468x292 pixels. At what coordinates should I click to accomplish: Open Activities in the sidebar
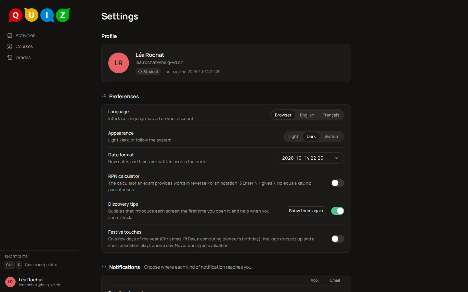[x=39, y=35]
